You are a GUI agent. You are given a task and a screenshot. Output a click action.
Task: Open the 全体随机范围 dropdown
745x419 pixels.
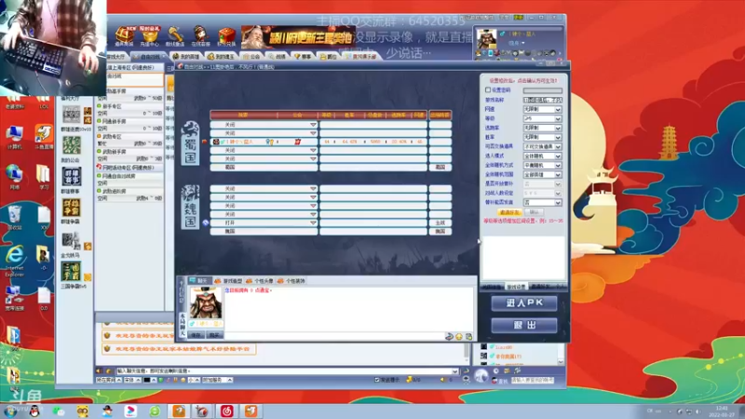pyautogui.click(x=542, y=174)
